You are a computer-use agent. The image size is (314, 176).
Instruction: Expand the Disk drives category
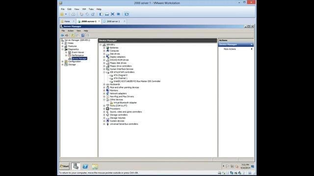[104, 54]
